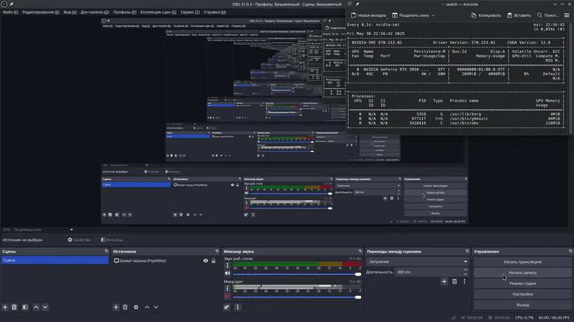Move scene down arrow in Сцены panel
Image resolution: width=574 pixels, height=322 pixels.
(x=45, y=307)
